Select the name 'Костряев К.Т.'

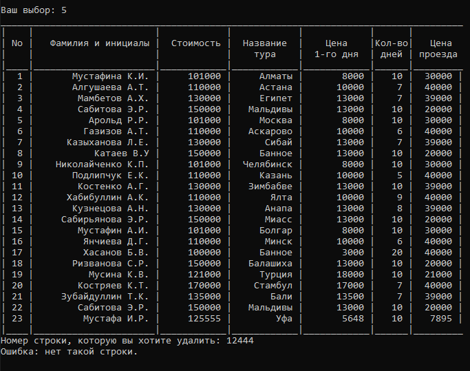click(x=113, y=286)
